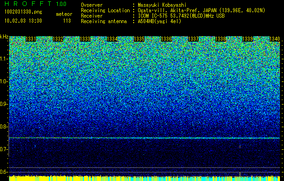Click the Receiving Location label
The width and height of the screenshot is (284, 181).
[105, 10]
